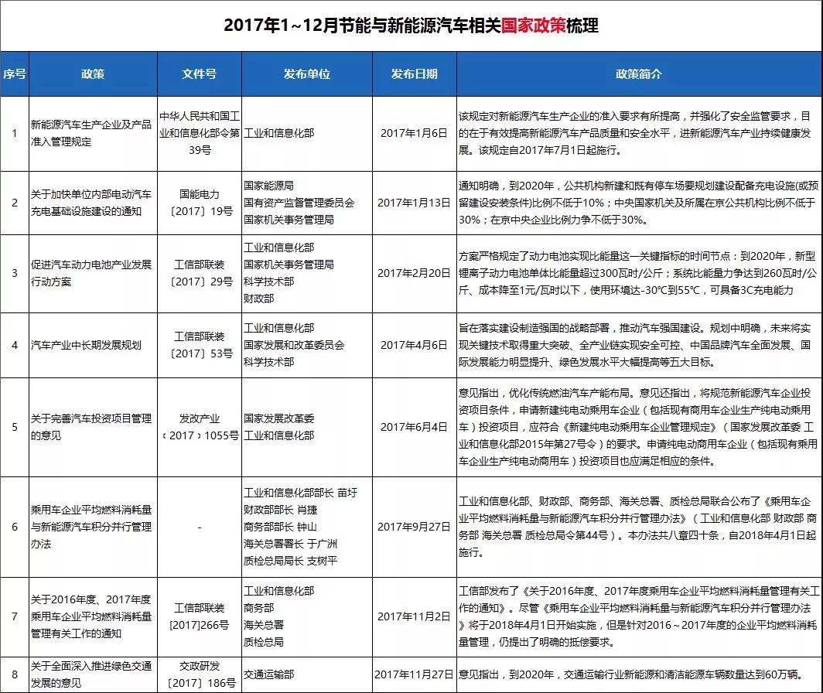
Task: Select the 序号 column header
Action: coord(15,74)
